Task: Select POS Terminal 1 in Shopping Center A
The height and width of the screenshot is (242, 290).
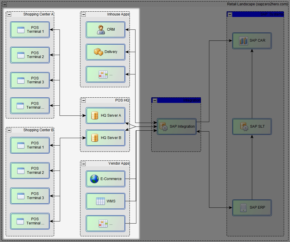Action: [x=30, y=30]
